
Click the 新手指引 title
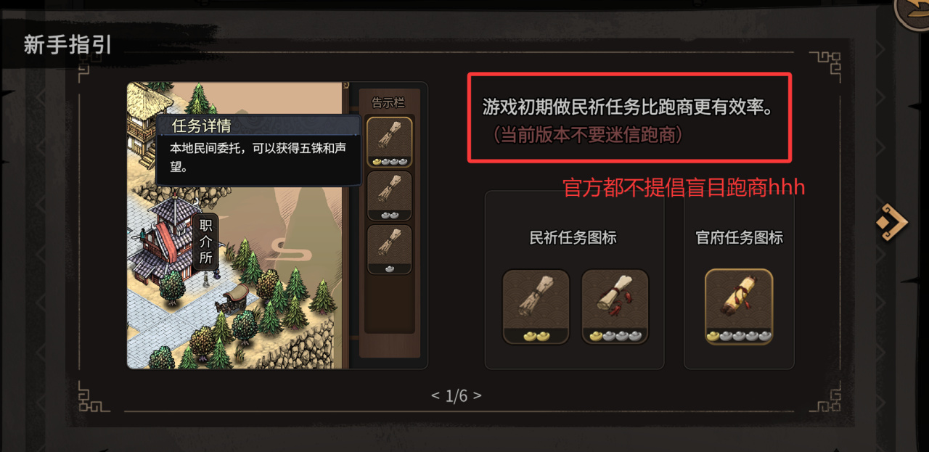(x=68, y=45)
